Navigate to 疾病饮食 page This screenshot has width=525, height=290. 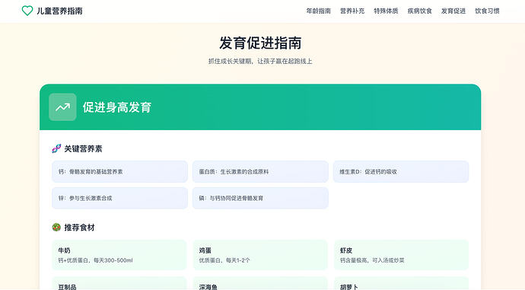419,11
